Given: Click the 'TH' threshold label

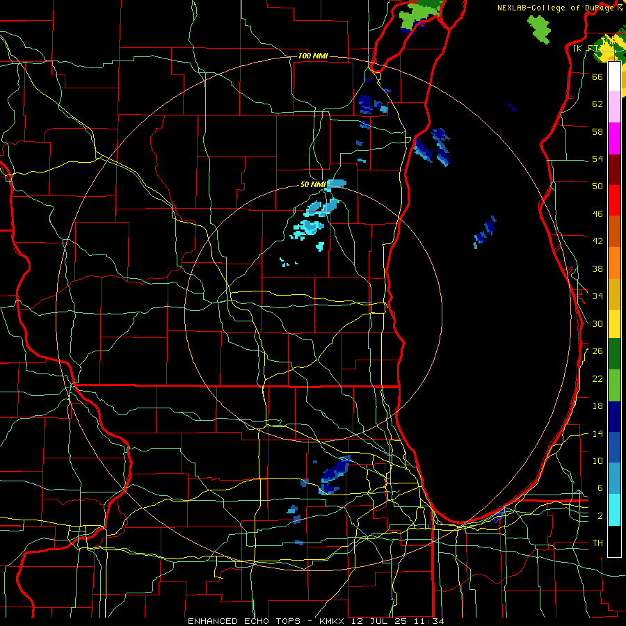Looking at the screenshot, I should tap(597, 543).
